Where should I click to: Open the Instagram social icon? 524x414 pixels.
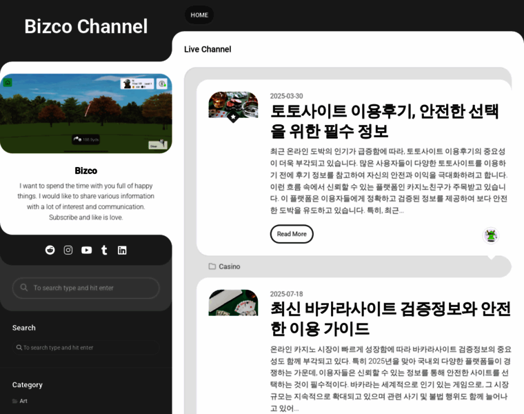(68, 250)
